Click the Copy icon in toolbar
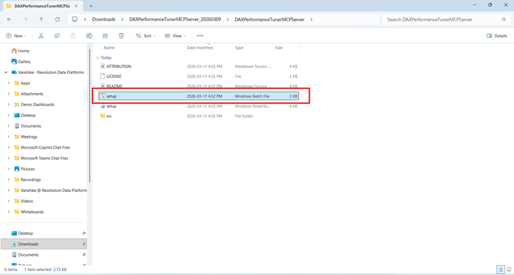This screenshot has width=514, height=275. click(x=57, y=36)
